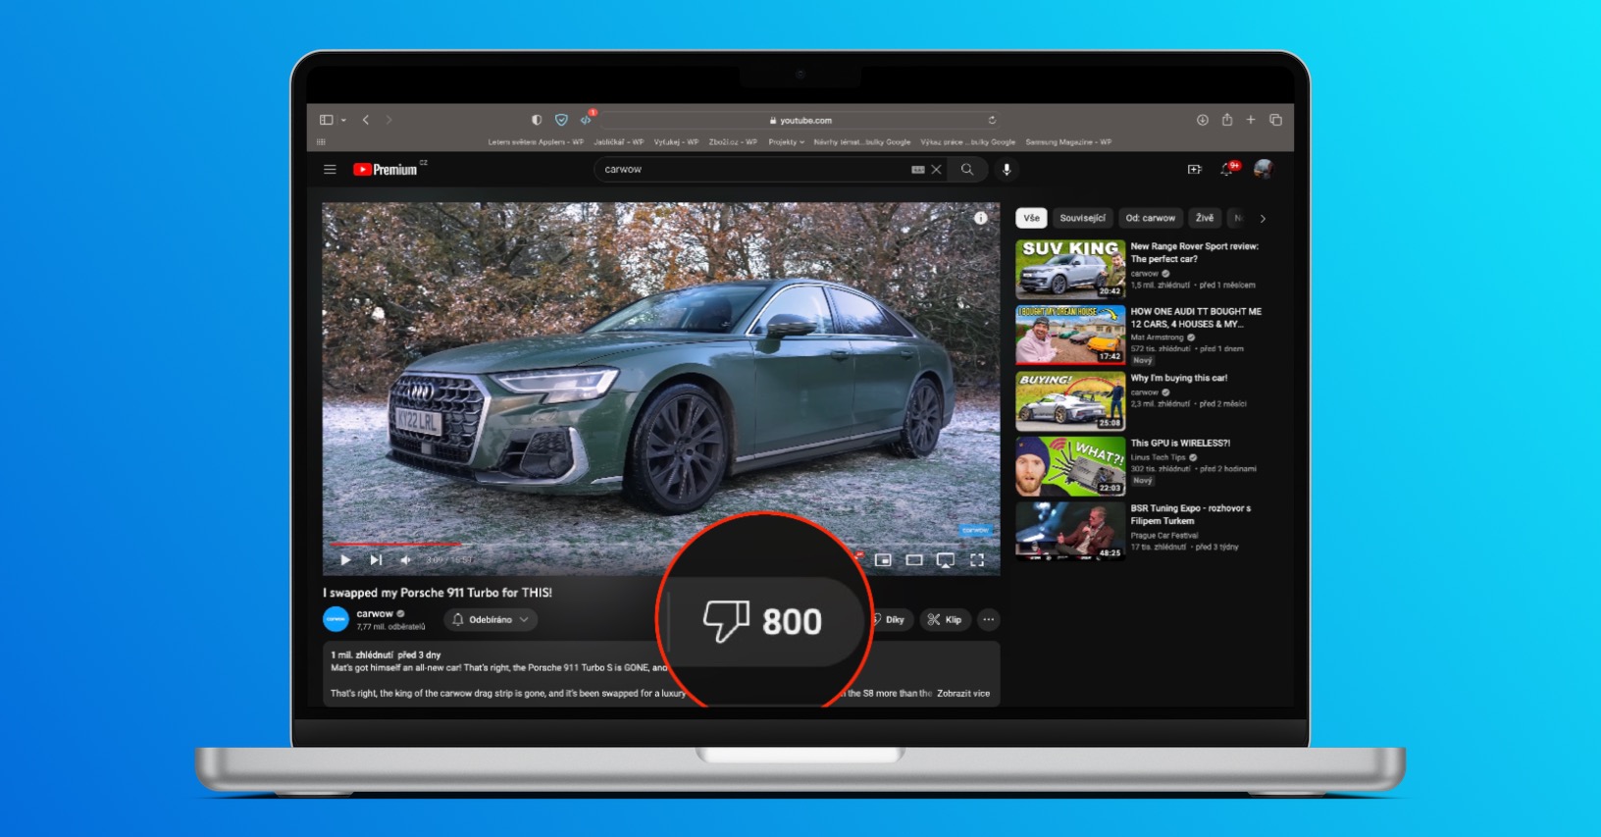Enable miniplayer mode
This screenshot has height=837, width=1601.
[x=883, y=560]
